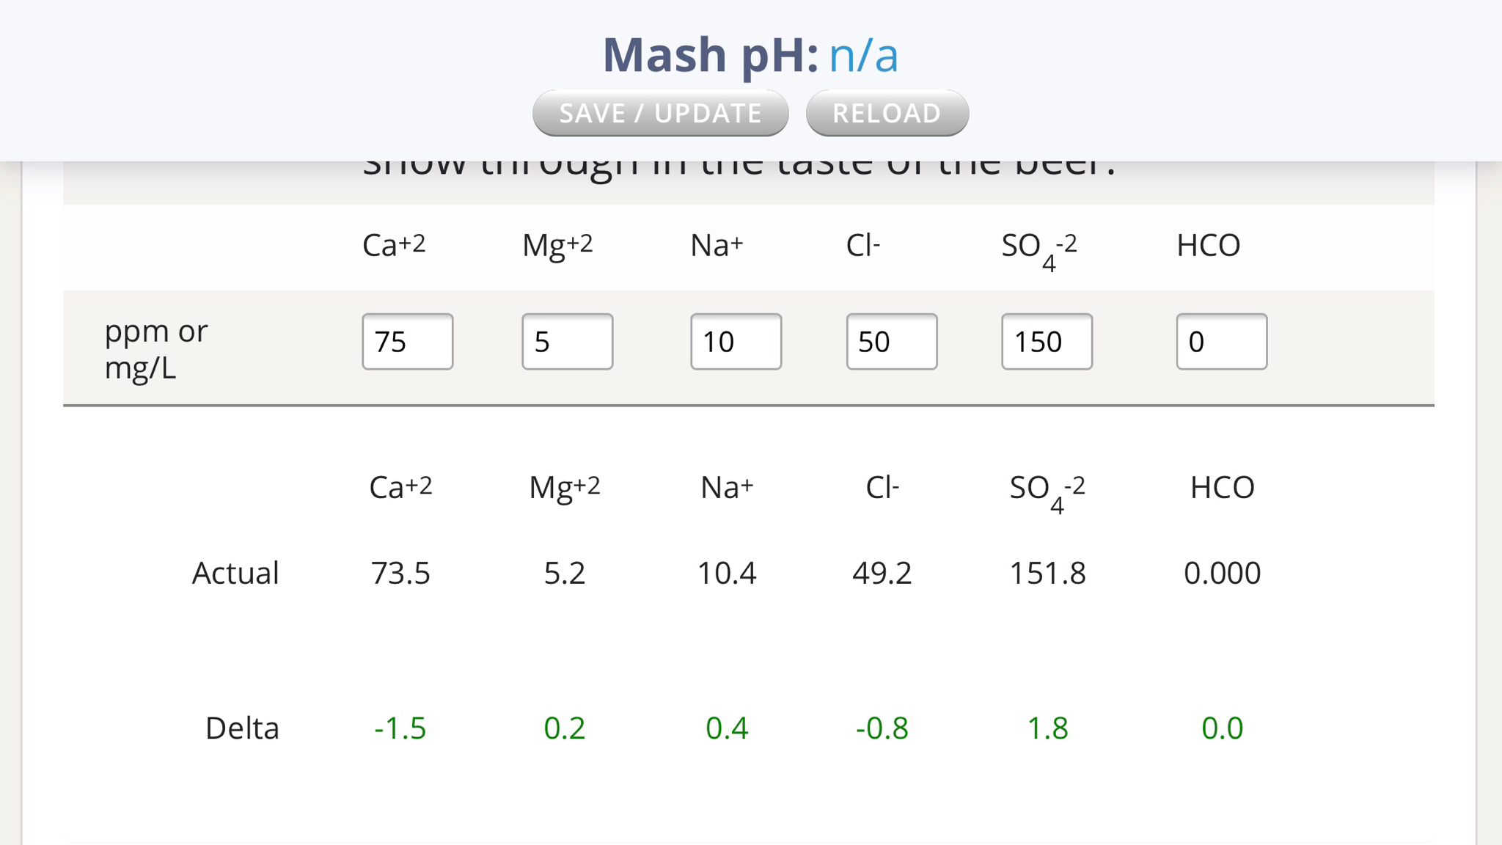This screenshot has width=1502, height=845.
Task: Click the Delta SO4 value 1.8
Action: (1047, 728)
